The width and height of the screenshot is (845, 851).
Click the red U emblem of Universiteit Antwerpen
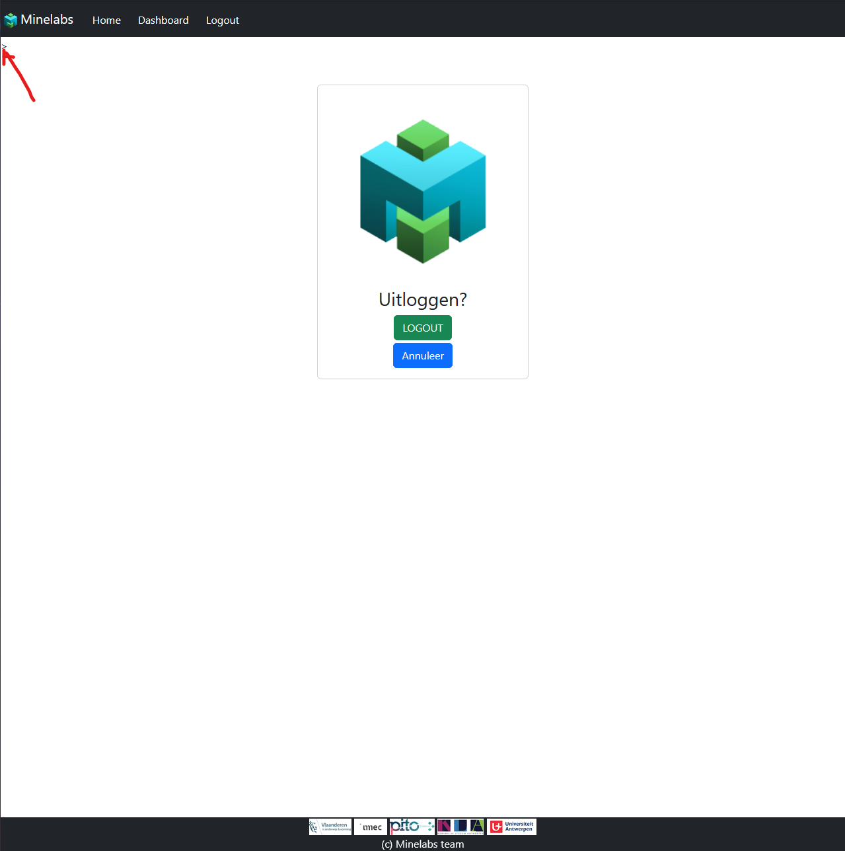pos(496,826)
